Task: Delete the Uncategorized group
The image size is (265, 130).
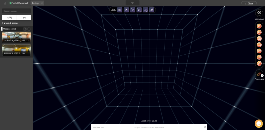Action: click(25, 29)
